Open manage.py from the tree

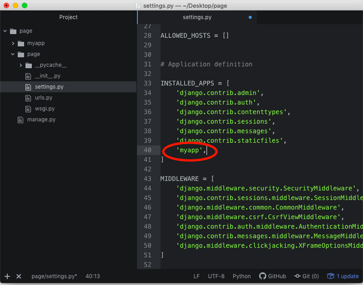coord(41,120)
